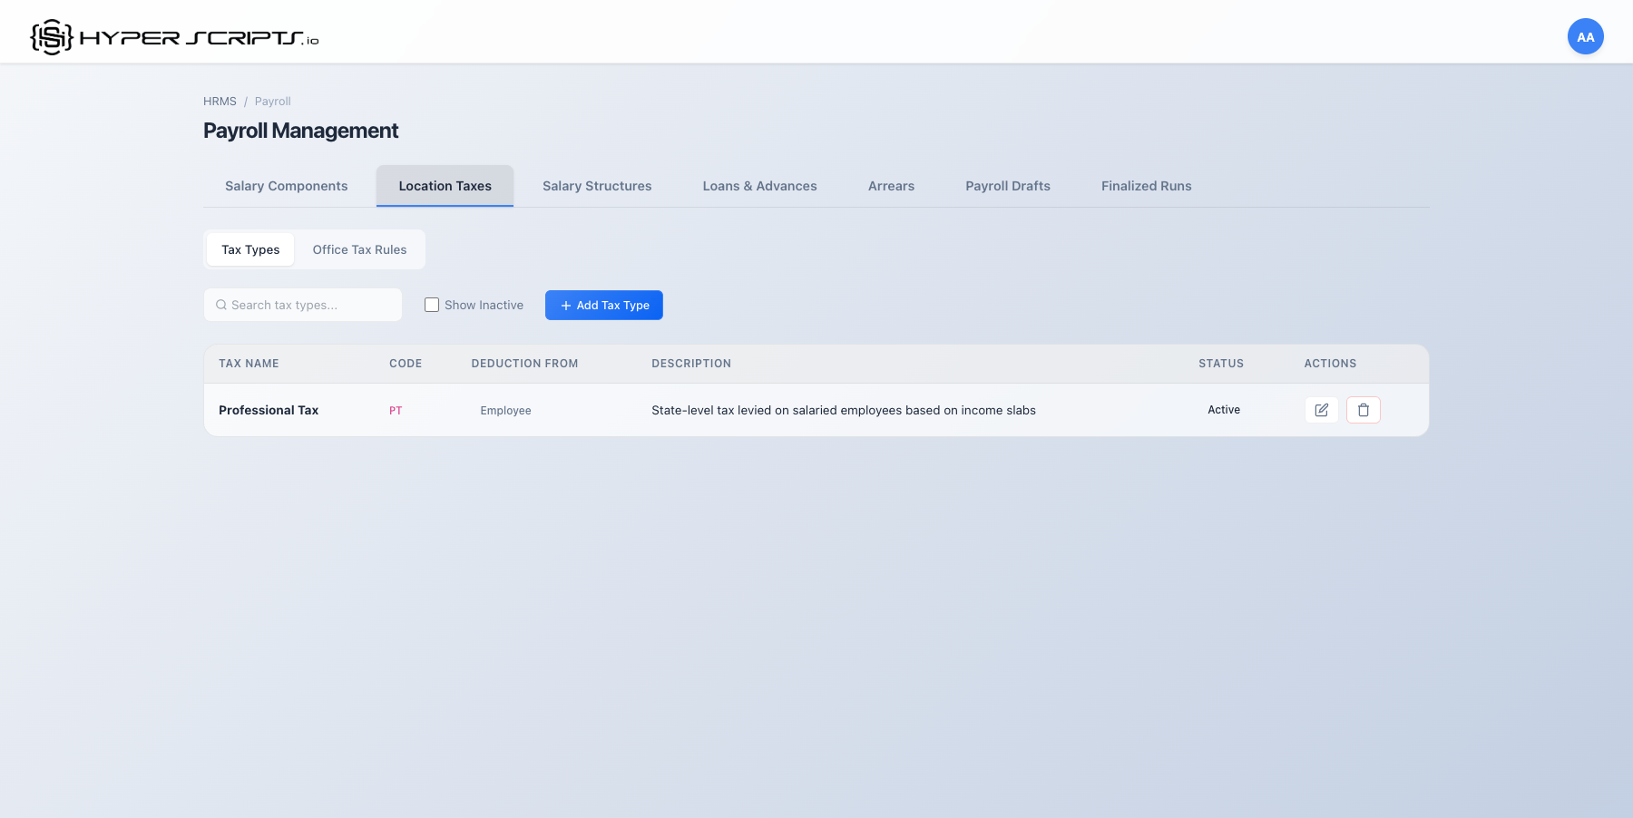This screenshot has height=818, width=1633.
Task: Select the Finalized Runs tab
Action: point(1146,186)
